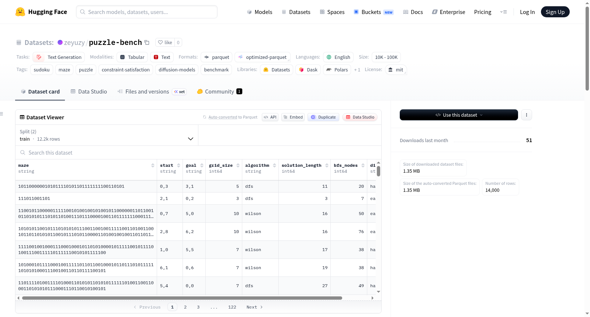590x317 pixels.
Task: Open the Datasets library tag
Action: click(277, 70)
